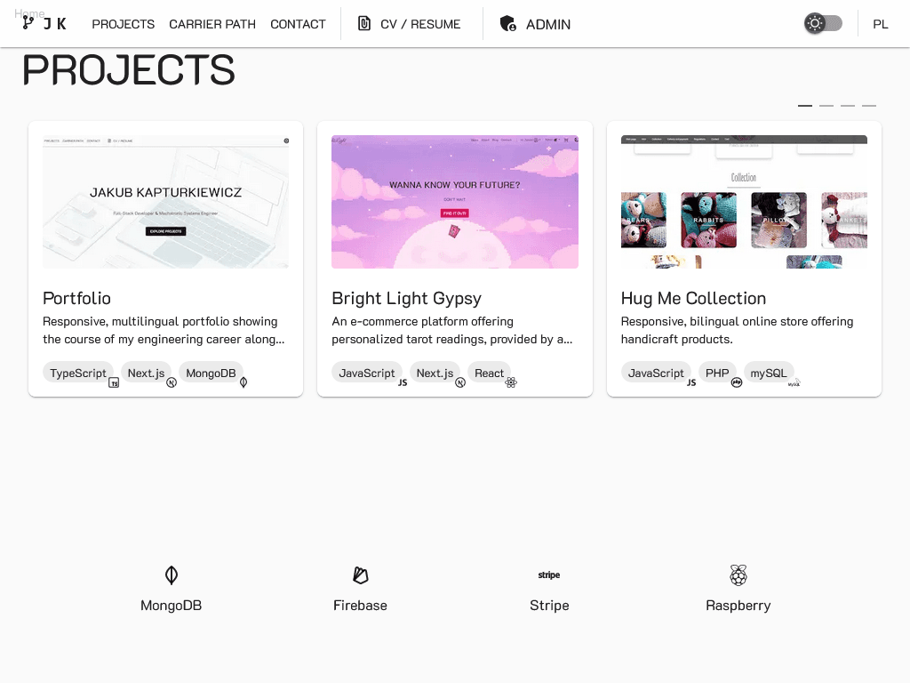Click the MongoDB tag on Portfolio card
The image size is (910, 683).
[211, 373]
